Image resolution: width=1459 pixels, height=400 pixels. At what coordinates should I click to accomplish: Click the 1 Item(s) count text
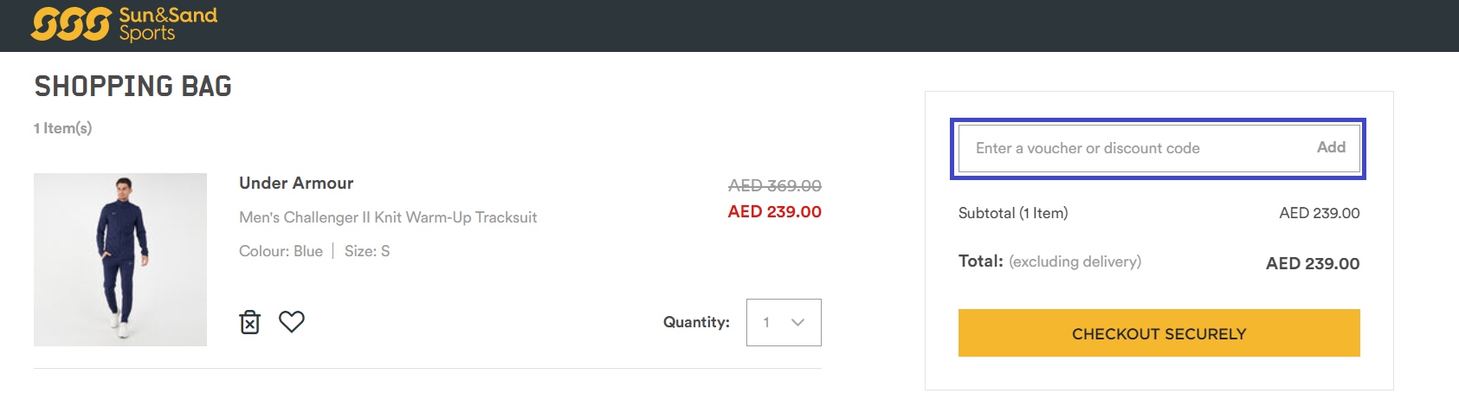62,128
